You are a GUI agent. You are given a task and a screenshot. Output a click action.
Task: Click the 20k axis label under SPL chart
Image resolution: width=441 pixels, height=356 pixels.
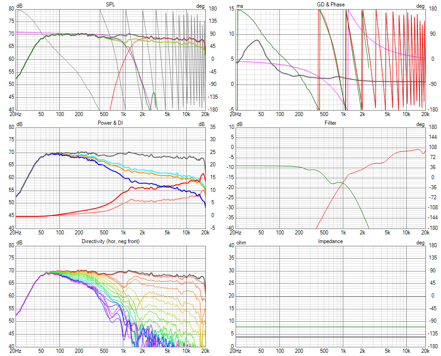(205, 114)
